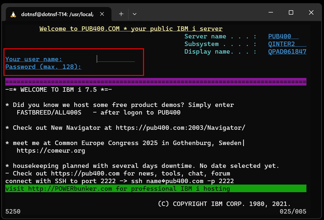324x220 pixels.
Task: Maximize the terminal window
Action: (291, 12)
